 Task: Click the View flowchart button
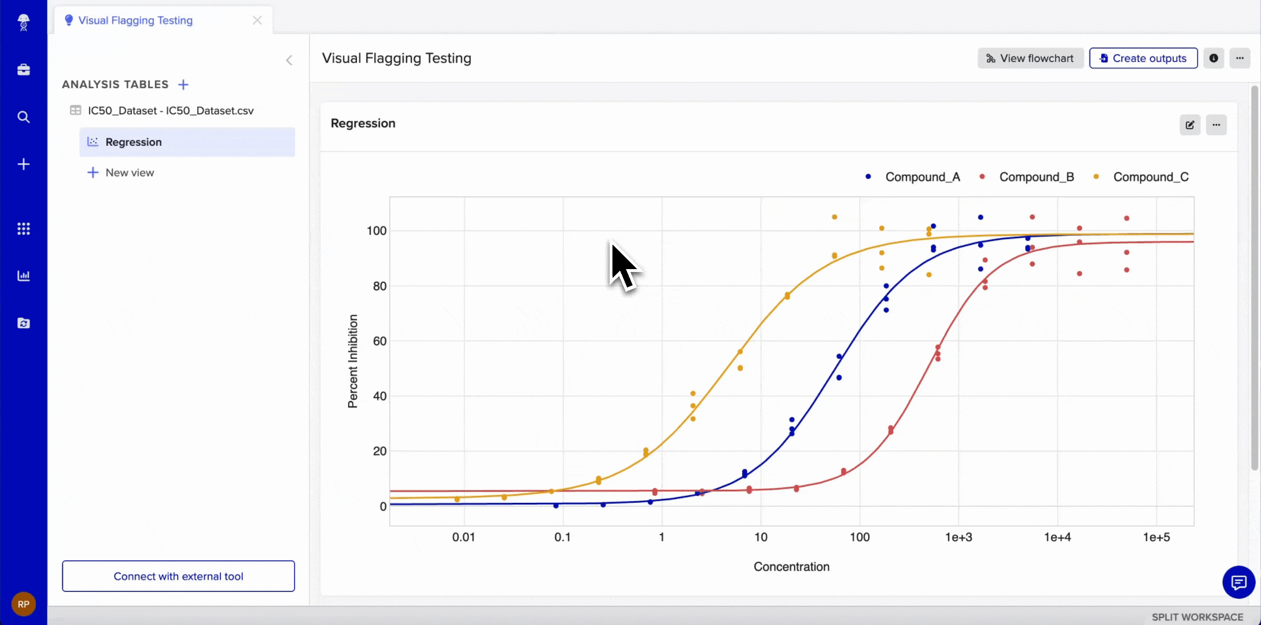[1030, 58]
